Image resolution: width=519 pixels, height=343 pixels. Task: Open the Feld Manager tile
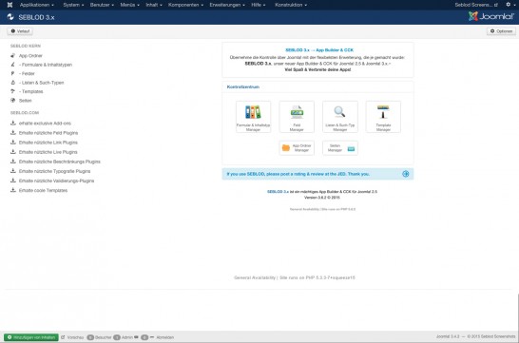click(297, 117)
